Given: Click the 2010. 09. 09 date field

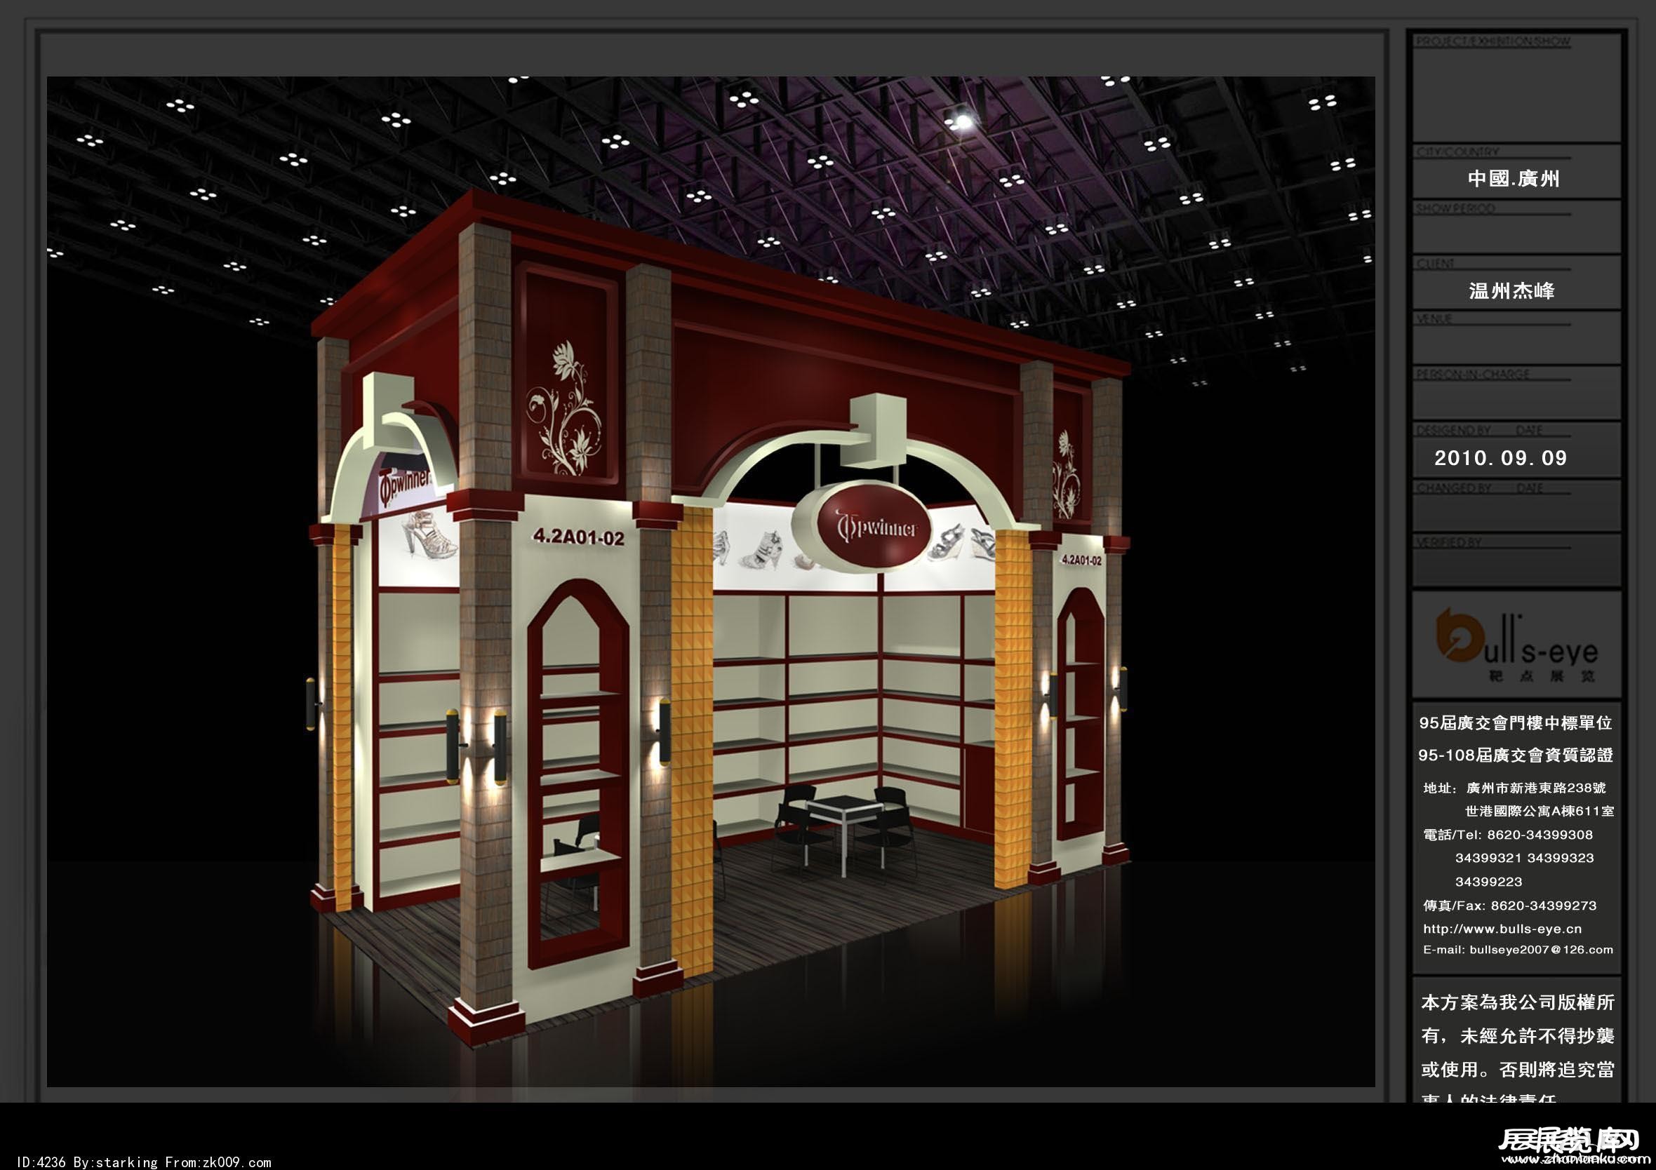Looking at the screenshot, I should point(1500,458).
